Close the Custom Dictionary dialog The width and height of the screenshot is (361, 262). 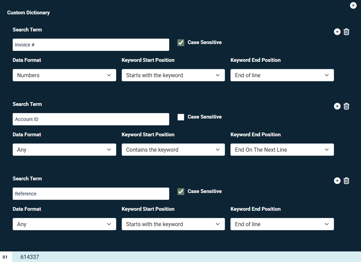point(353,5)
